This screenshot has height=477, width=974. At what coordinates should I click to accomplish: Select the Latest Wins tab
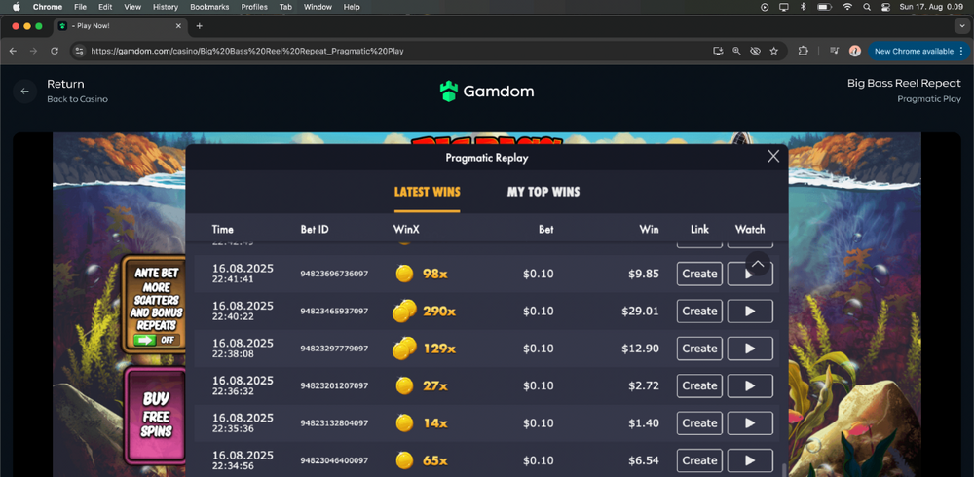click(427, 192)
